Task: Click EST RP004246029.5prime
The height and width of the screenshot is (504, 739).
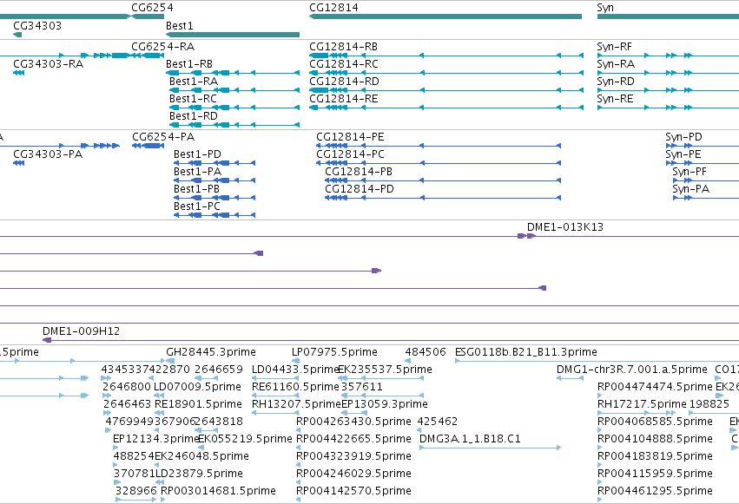Action: [x=353, y=474]
